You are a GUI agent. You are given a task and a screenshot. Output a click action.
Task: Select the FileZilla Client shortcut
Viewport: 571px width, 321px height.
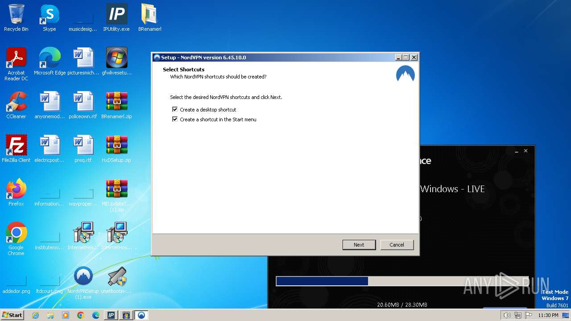point(16,149)
